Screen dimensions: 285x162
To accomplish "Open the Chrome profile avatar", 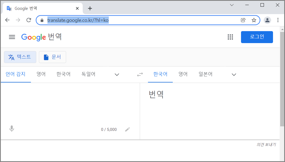I will tap(267, 20).
